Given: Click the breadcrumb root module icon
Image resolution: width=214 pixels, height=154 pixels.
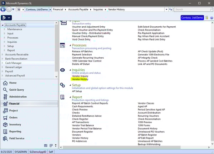Looking at the screenshot, I should (x=19, y=10).
